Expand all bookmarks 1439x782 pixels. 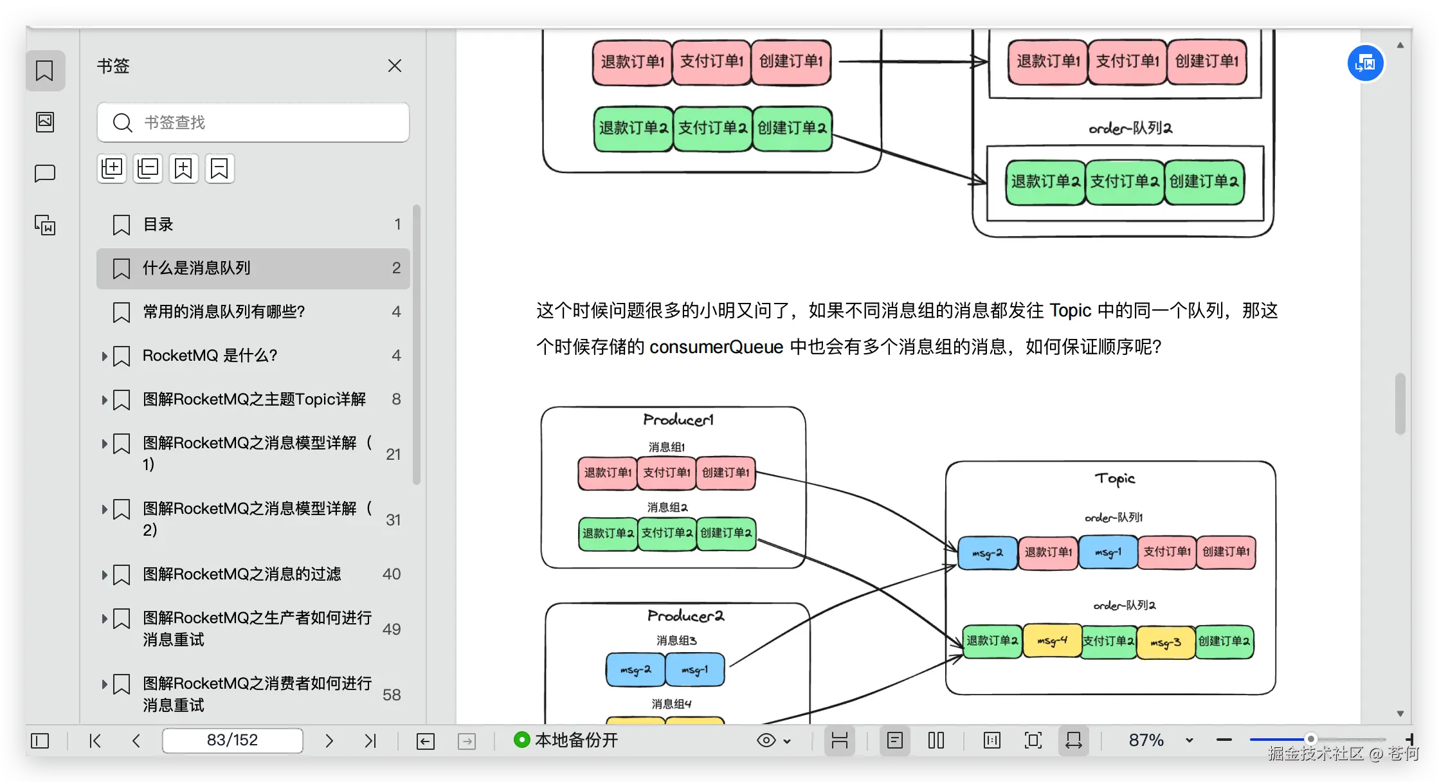coord(112,168)
